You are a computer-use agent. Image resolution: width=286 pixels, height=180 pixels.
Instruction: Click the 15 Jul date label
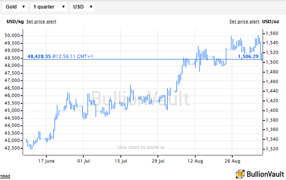[x=121, y=161]
